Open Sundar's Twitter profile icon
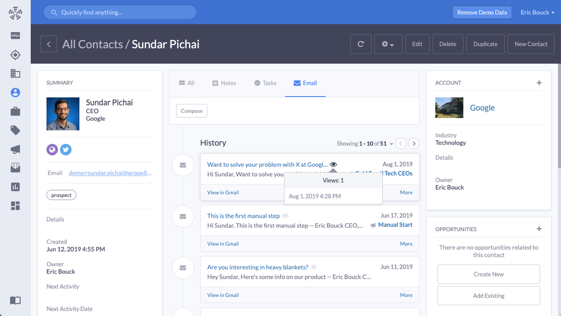This screenshot has height=316, width=561. coord(65,149)
